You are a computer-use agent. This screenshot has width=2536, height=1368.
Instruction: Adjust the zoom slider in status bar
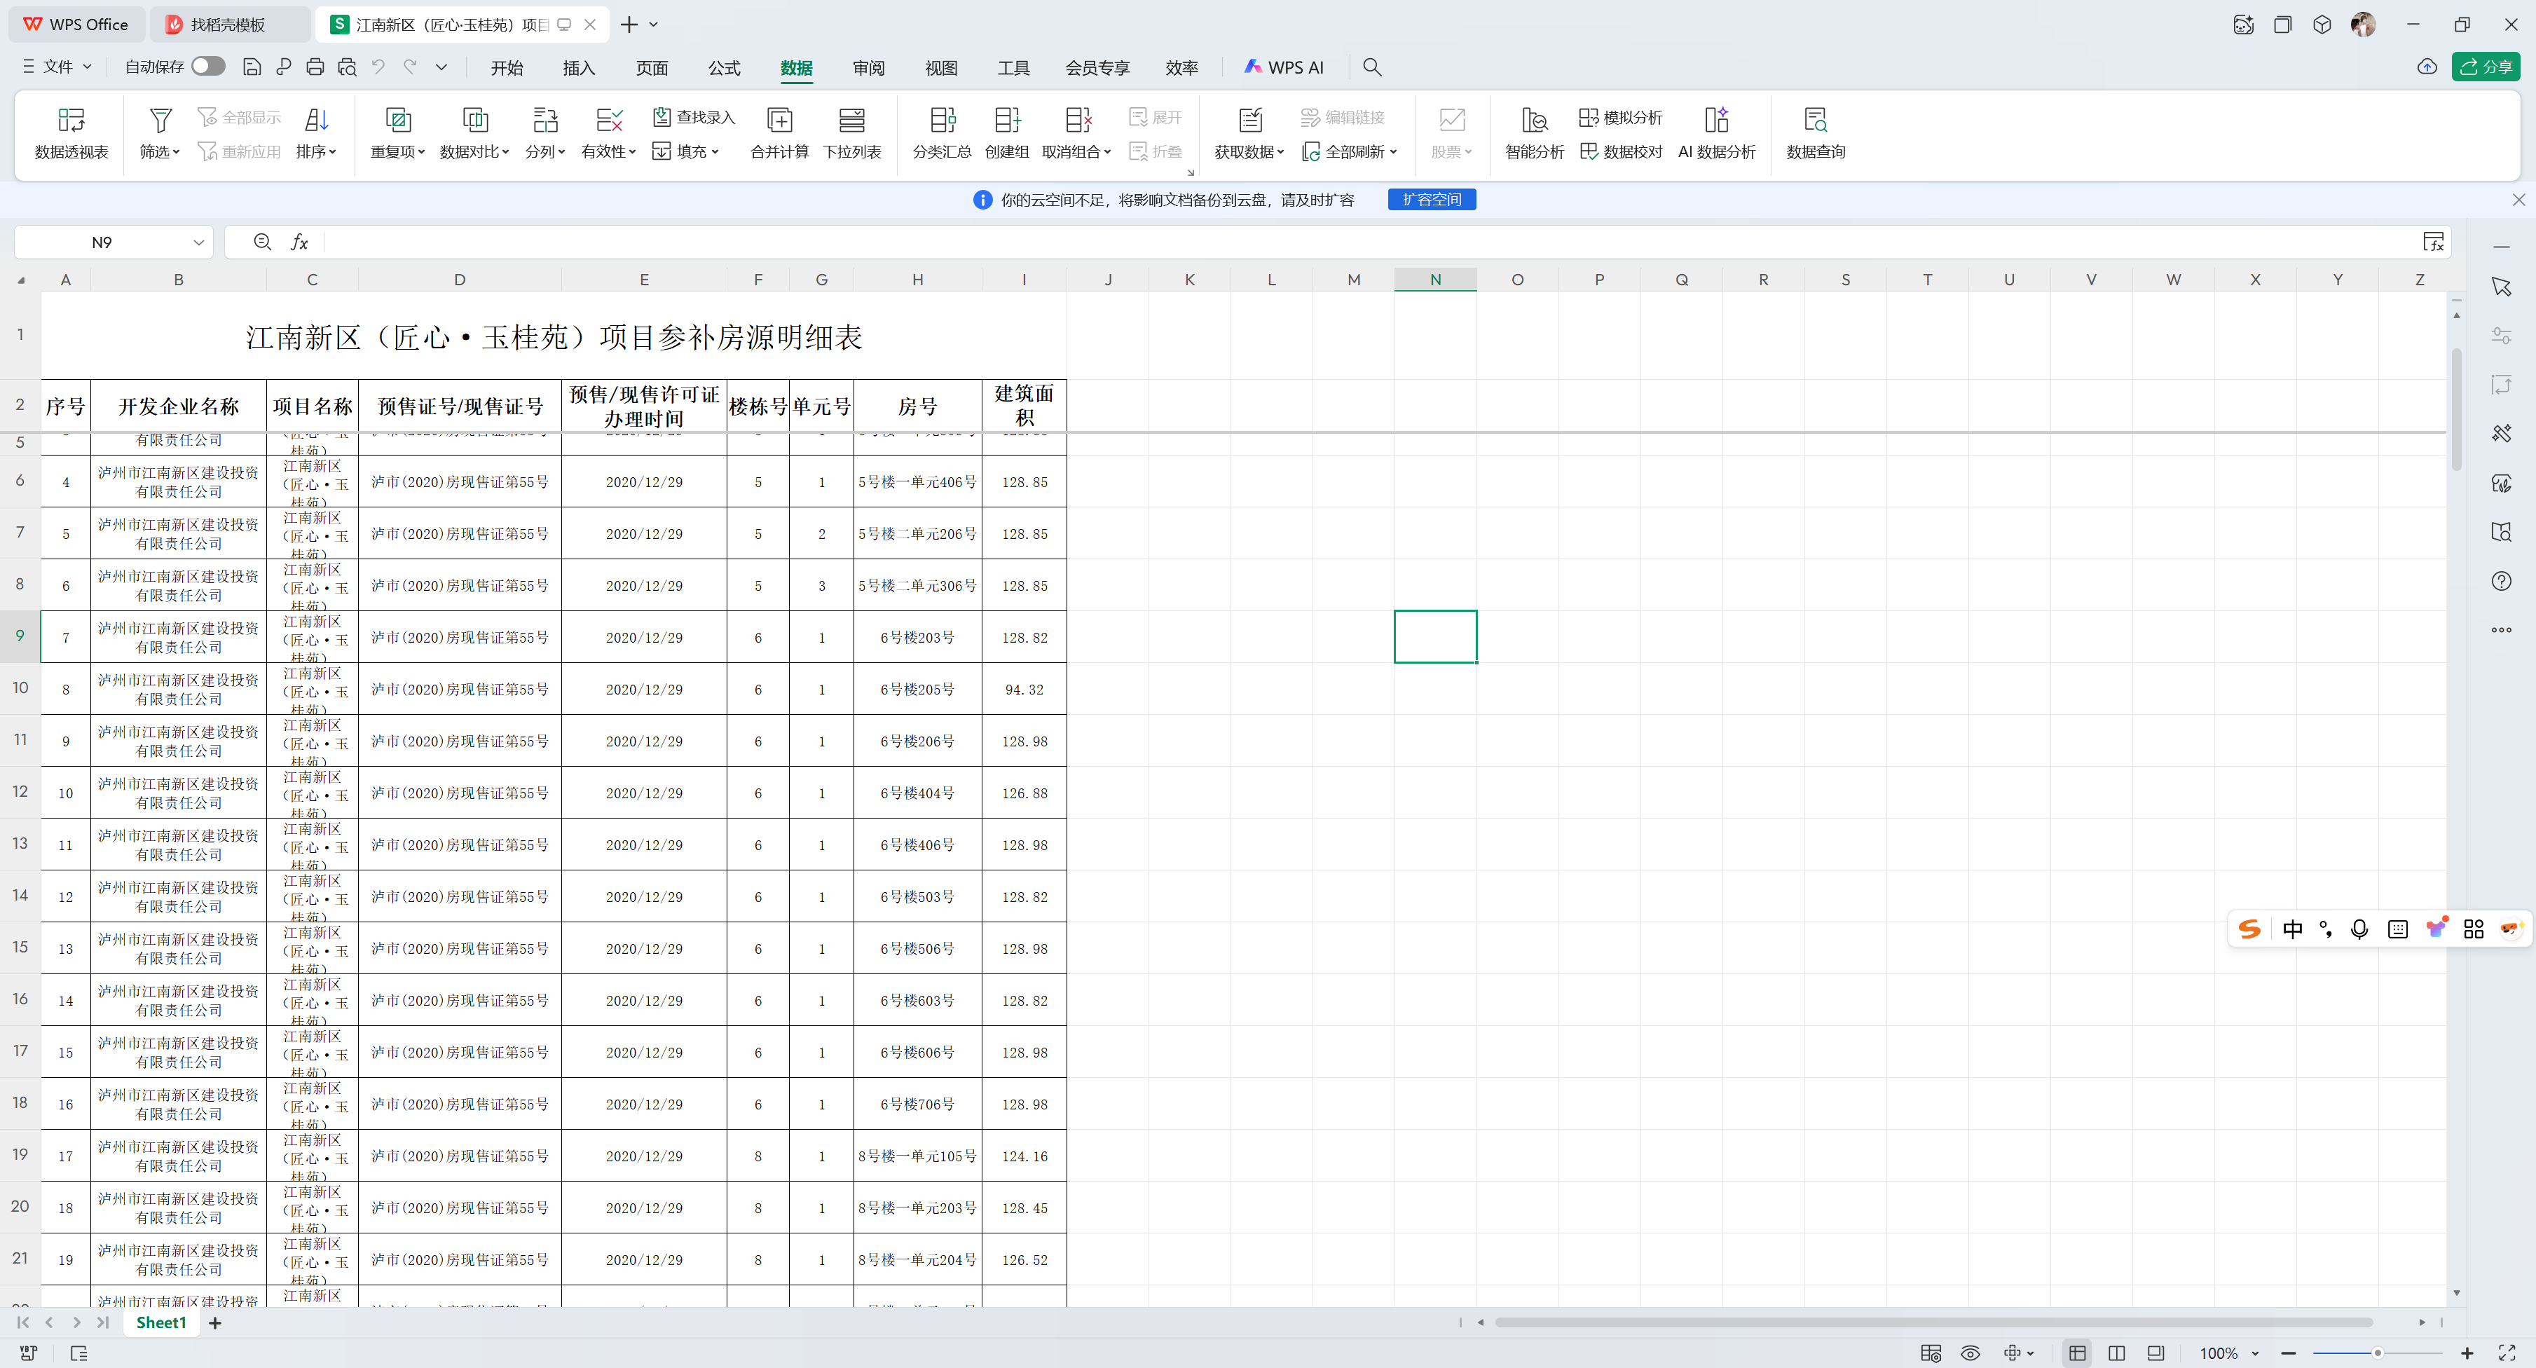pyautogui.click(x=2376, y=1353)
